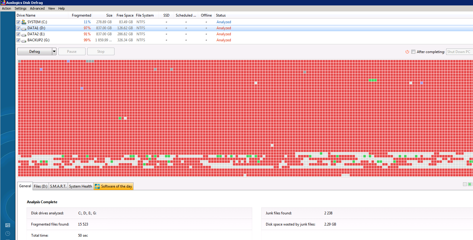The width and height of the screenshot is (473, 240).
Task: Click the DATA2 (E:) hard drive icon
Action: (x=24, y=34)
